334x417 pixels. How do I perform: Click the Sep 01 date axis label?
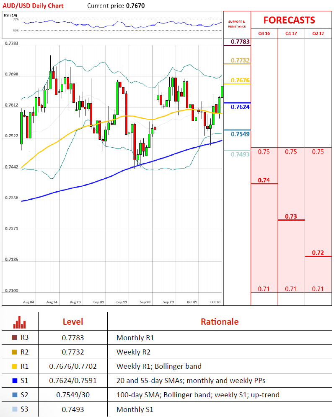[x=98, y=302]
